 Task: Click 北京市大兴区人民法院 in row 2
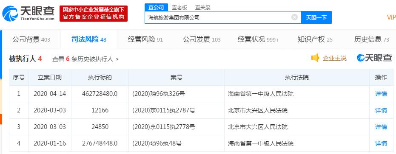(x=257, y=110)
